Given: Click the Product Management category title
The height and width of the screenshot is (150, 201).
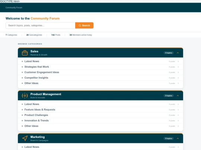Looking at the screenshot, I should [46, 94].
